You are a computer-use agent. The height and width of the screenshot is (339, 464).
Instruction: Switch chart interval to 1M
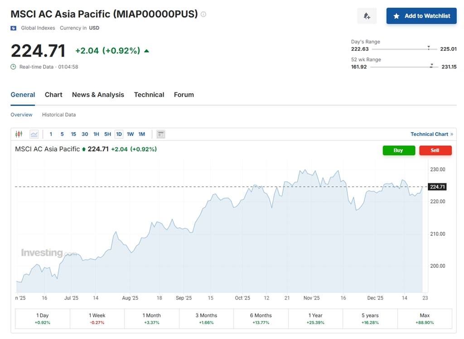[141, 134]
